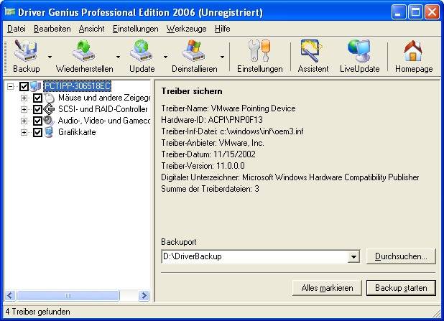Expand the Grafikkarte node
This screenshot has height=321, width=444.
[24, 132]
